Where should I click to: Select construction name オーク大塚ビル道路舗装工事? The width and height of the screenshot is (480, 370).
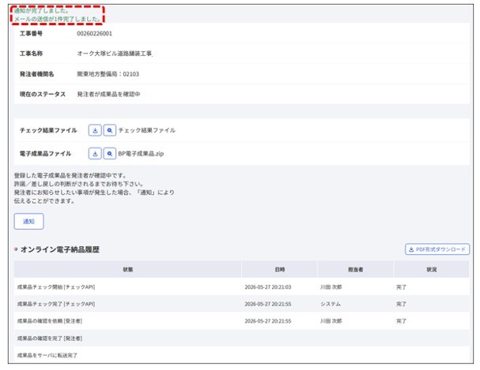pos(115,54)
